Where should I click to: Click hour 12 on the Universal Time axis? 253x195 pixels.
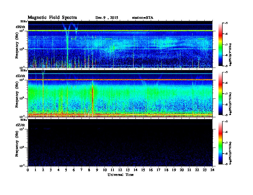120,170
